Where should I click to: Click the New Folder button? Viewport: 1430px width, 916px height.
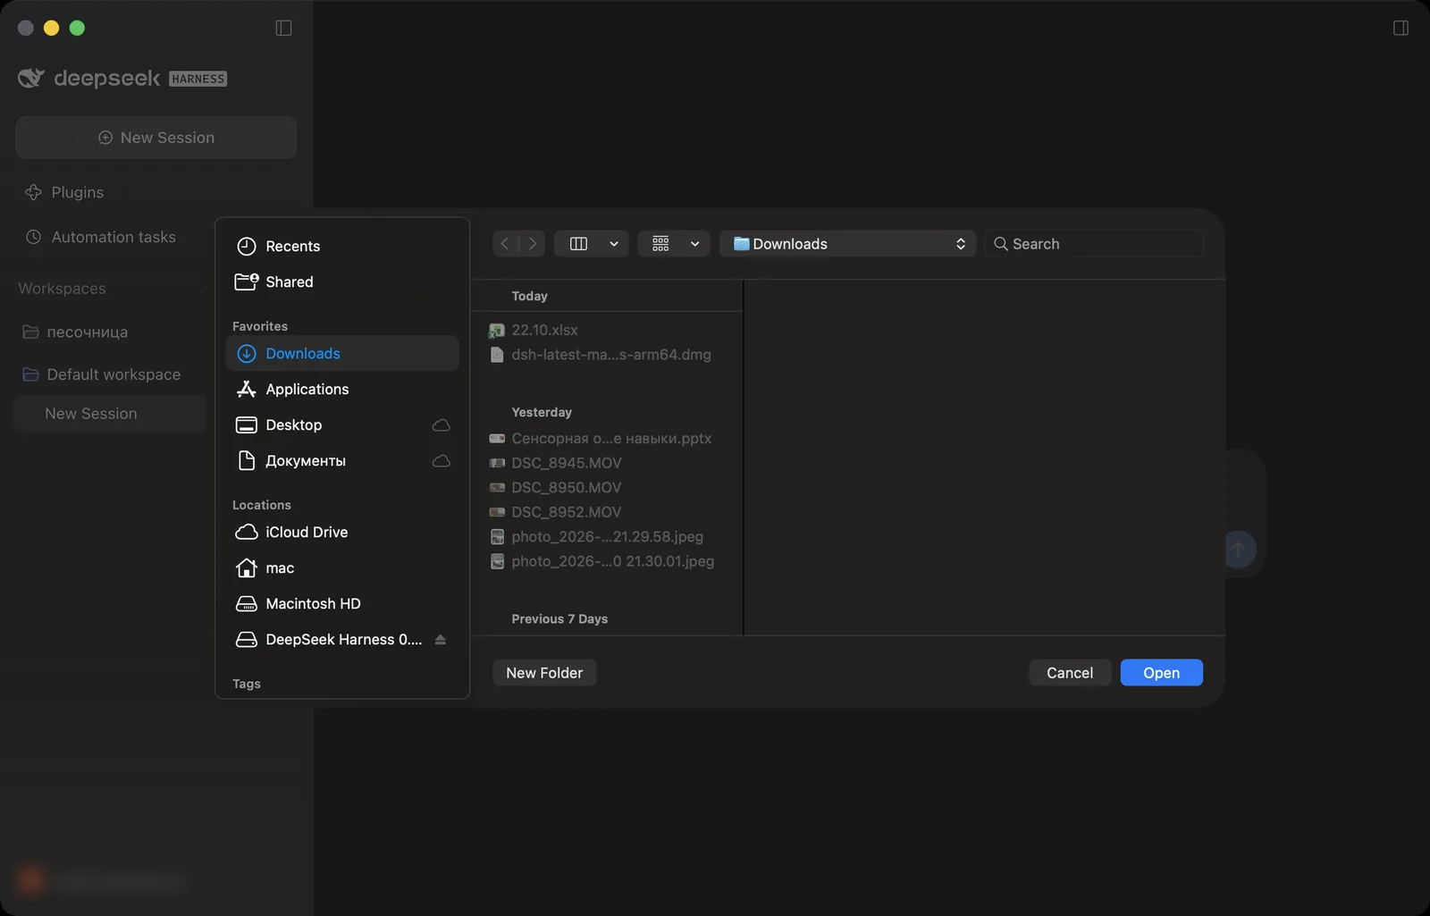coord(544,673)
